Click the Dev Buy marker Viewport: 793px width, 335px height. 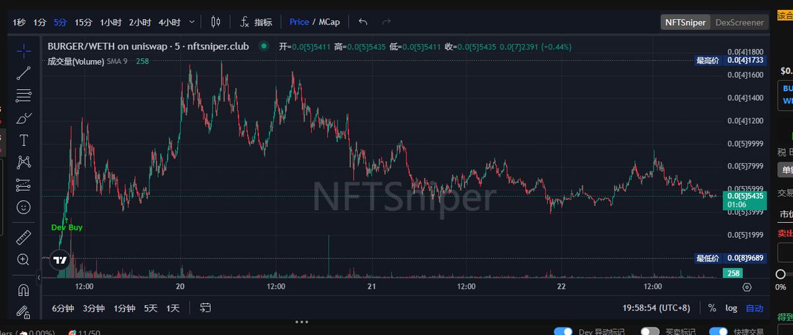click(67, 227)
